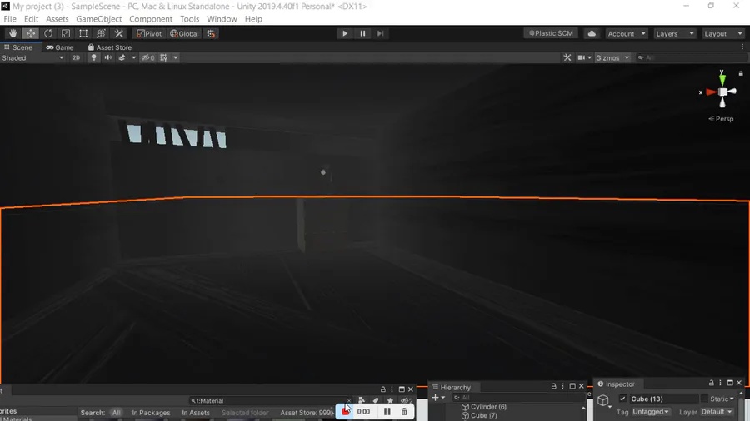
Task: Open the Window menu
Action: point(222,19)
